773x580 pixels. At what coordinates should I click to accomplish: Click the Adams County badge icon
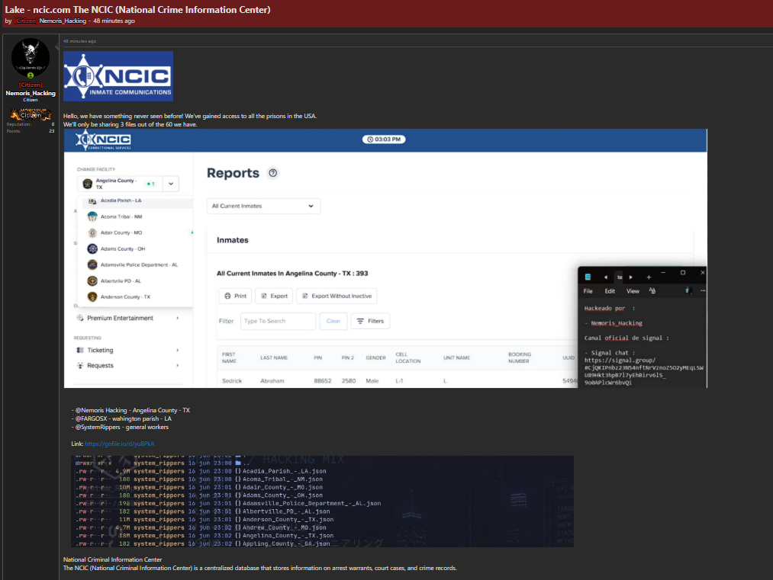[92, 248]
